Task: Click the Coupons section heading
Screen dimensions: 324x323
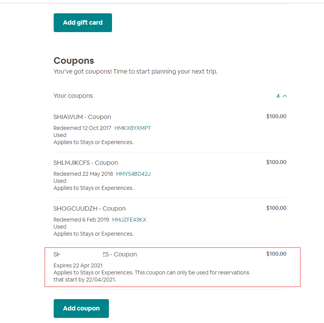Action: point(74,61)
